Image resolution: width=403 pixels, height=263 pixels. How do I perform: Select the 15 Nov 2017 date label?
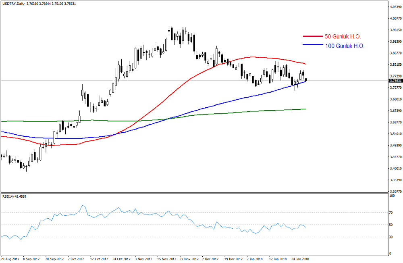pos(166,259)
